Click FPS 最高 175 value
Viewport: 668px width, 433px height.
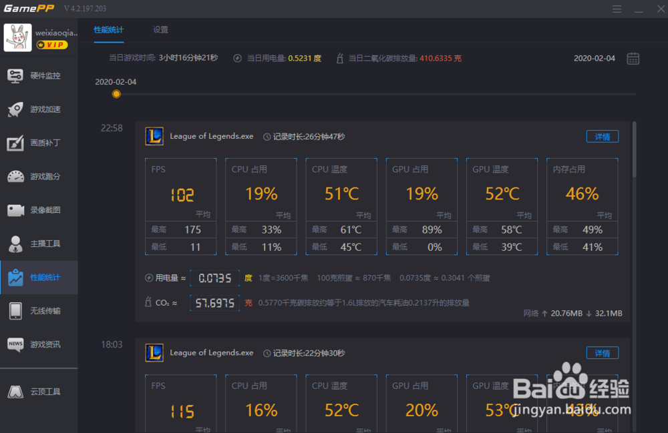[192, 230]
